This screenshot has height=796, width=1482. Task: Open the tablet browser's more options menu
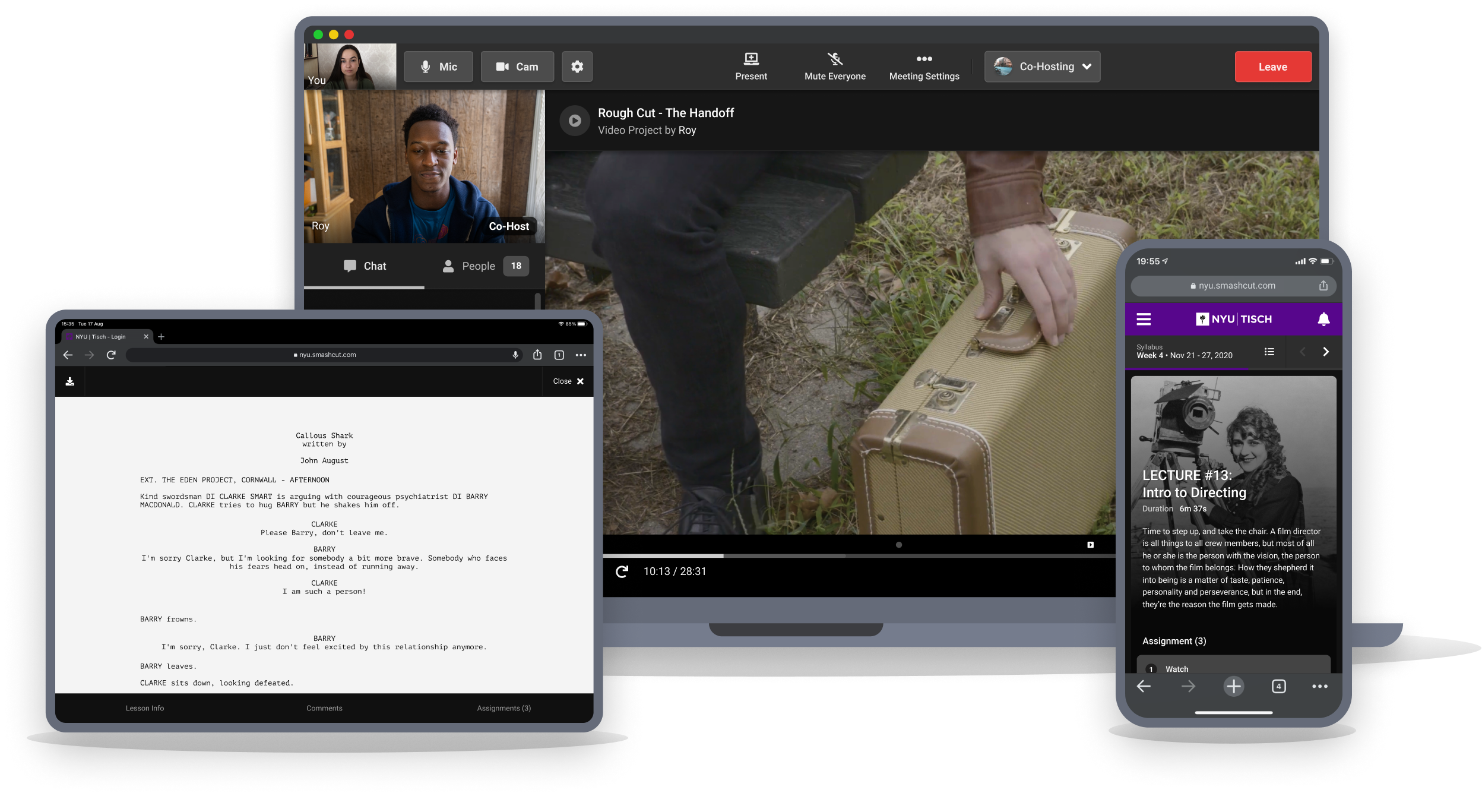[x=580, y=355]
